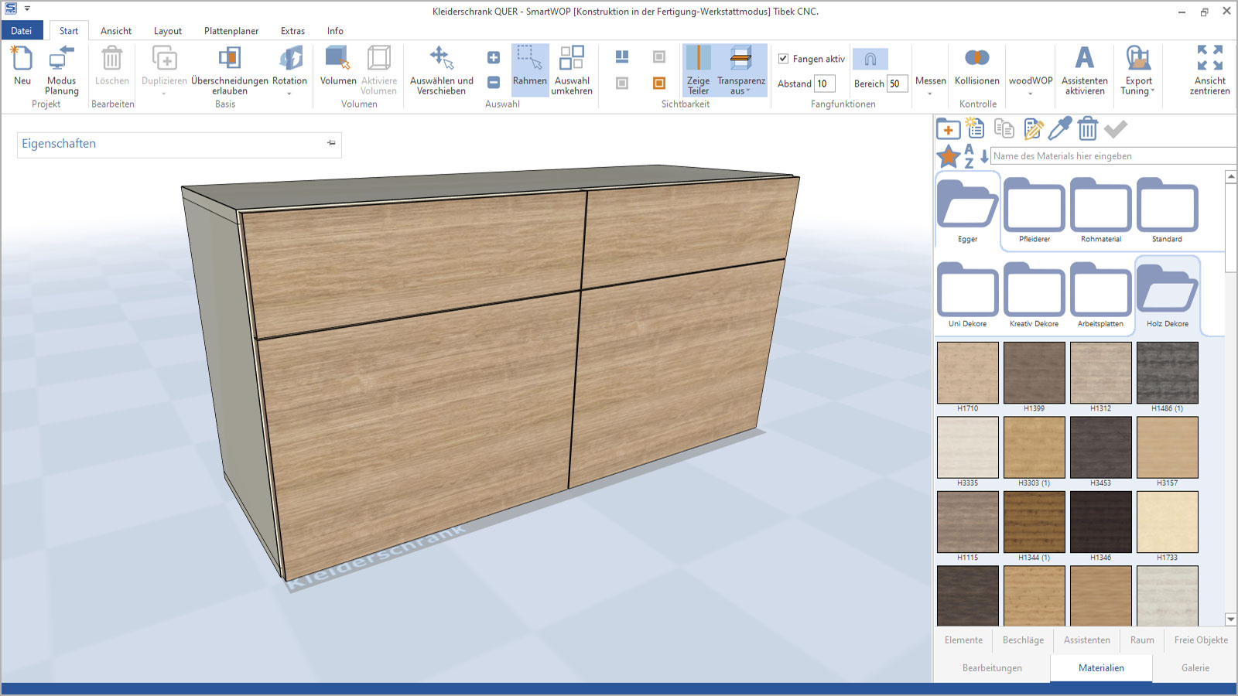This screenshot has width=1238, height=696.
Task: Toggle the Fangen aktiv checkbox
Action: click(783, 59)
